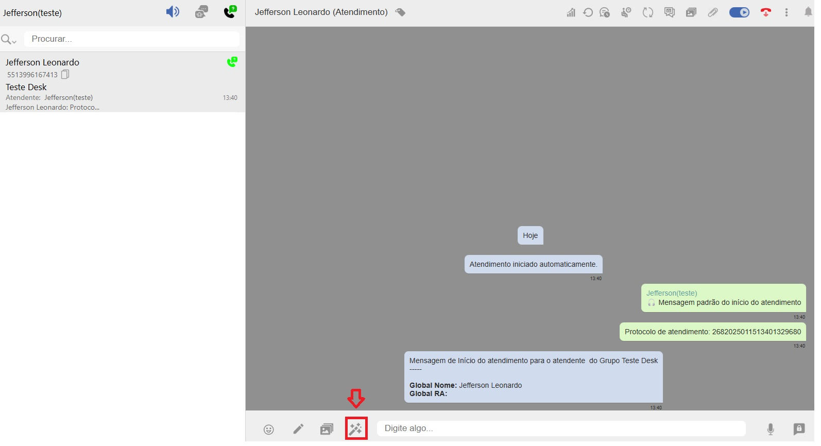
Task: Mute sound with the speaker icon
Action: coord(173,12)
